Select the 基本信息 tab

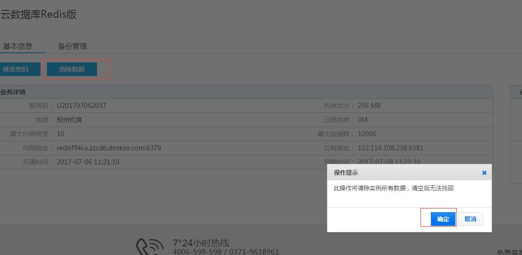point(18,46)
